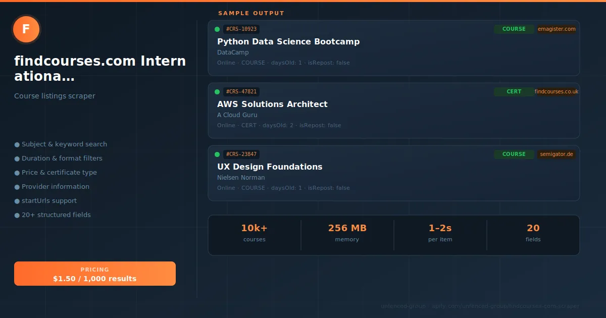The width and height of the screenshot is (606, 318).
Task: Click the bullet next to Subject & keyword search
Action: click(x=17, y=144)
